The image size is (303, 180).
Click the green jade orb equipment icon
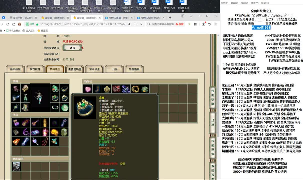point(65,107)
